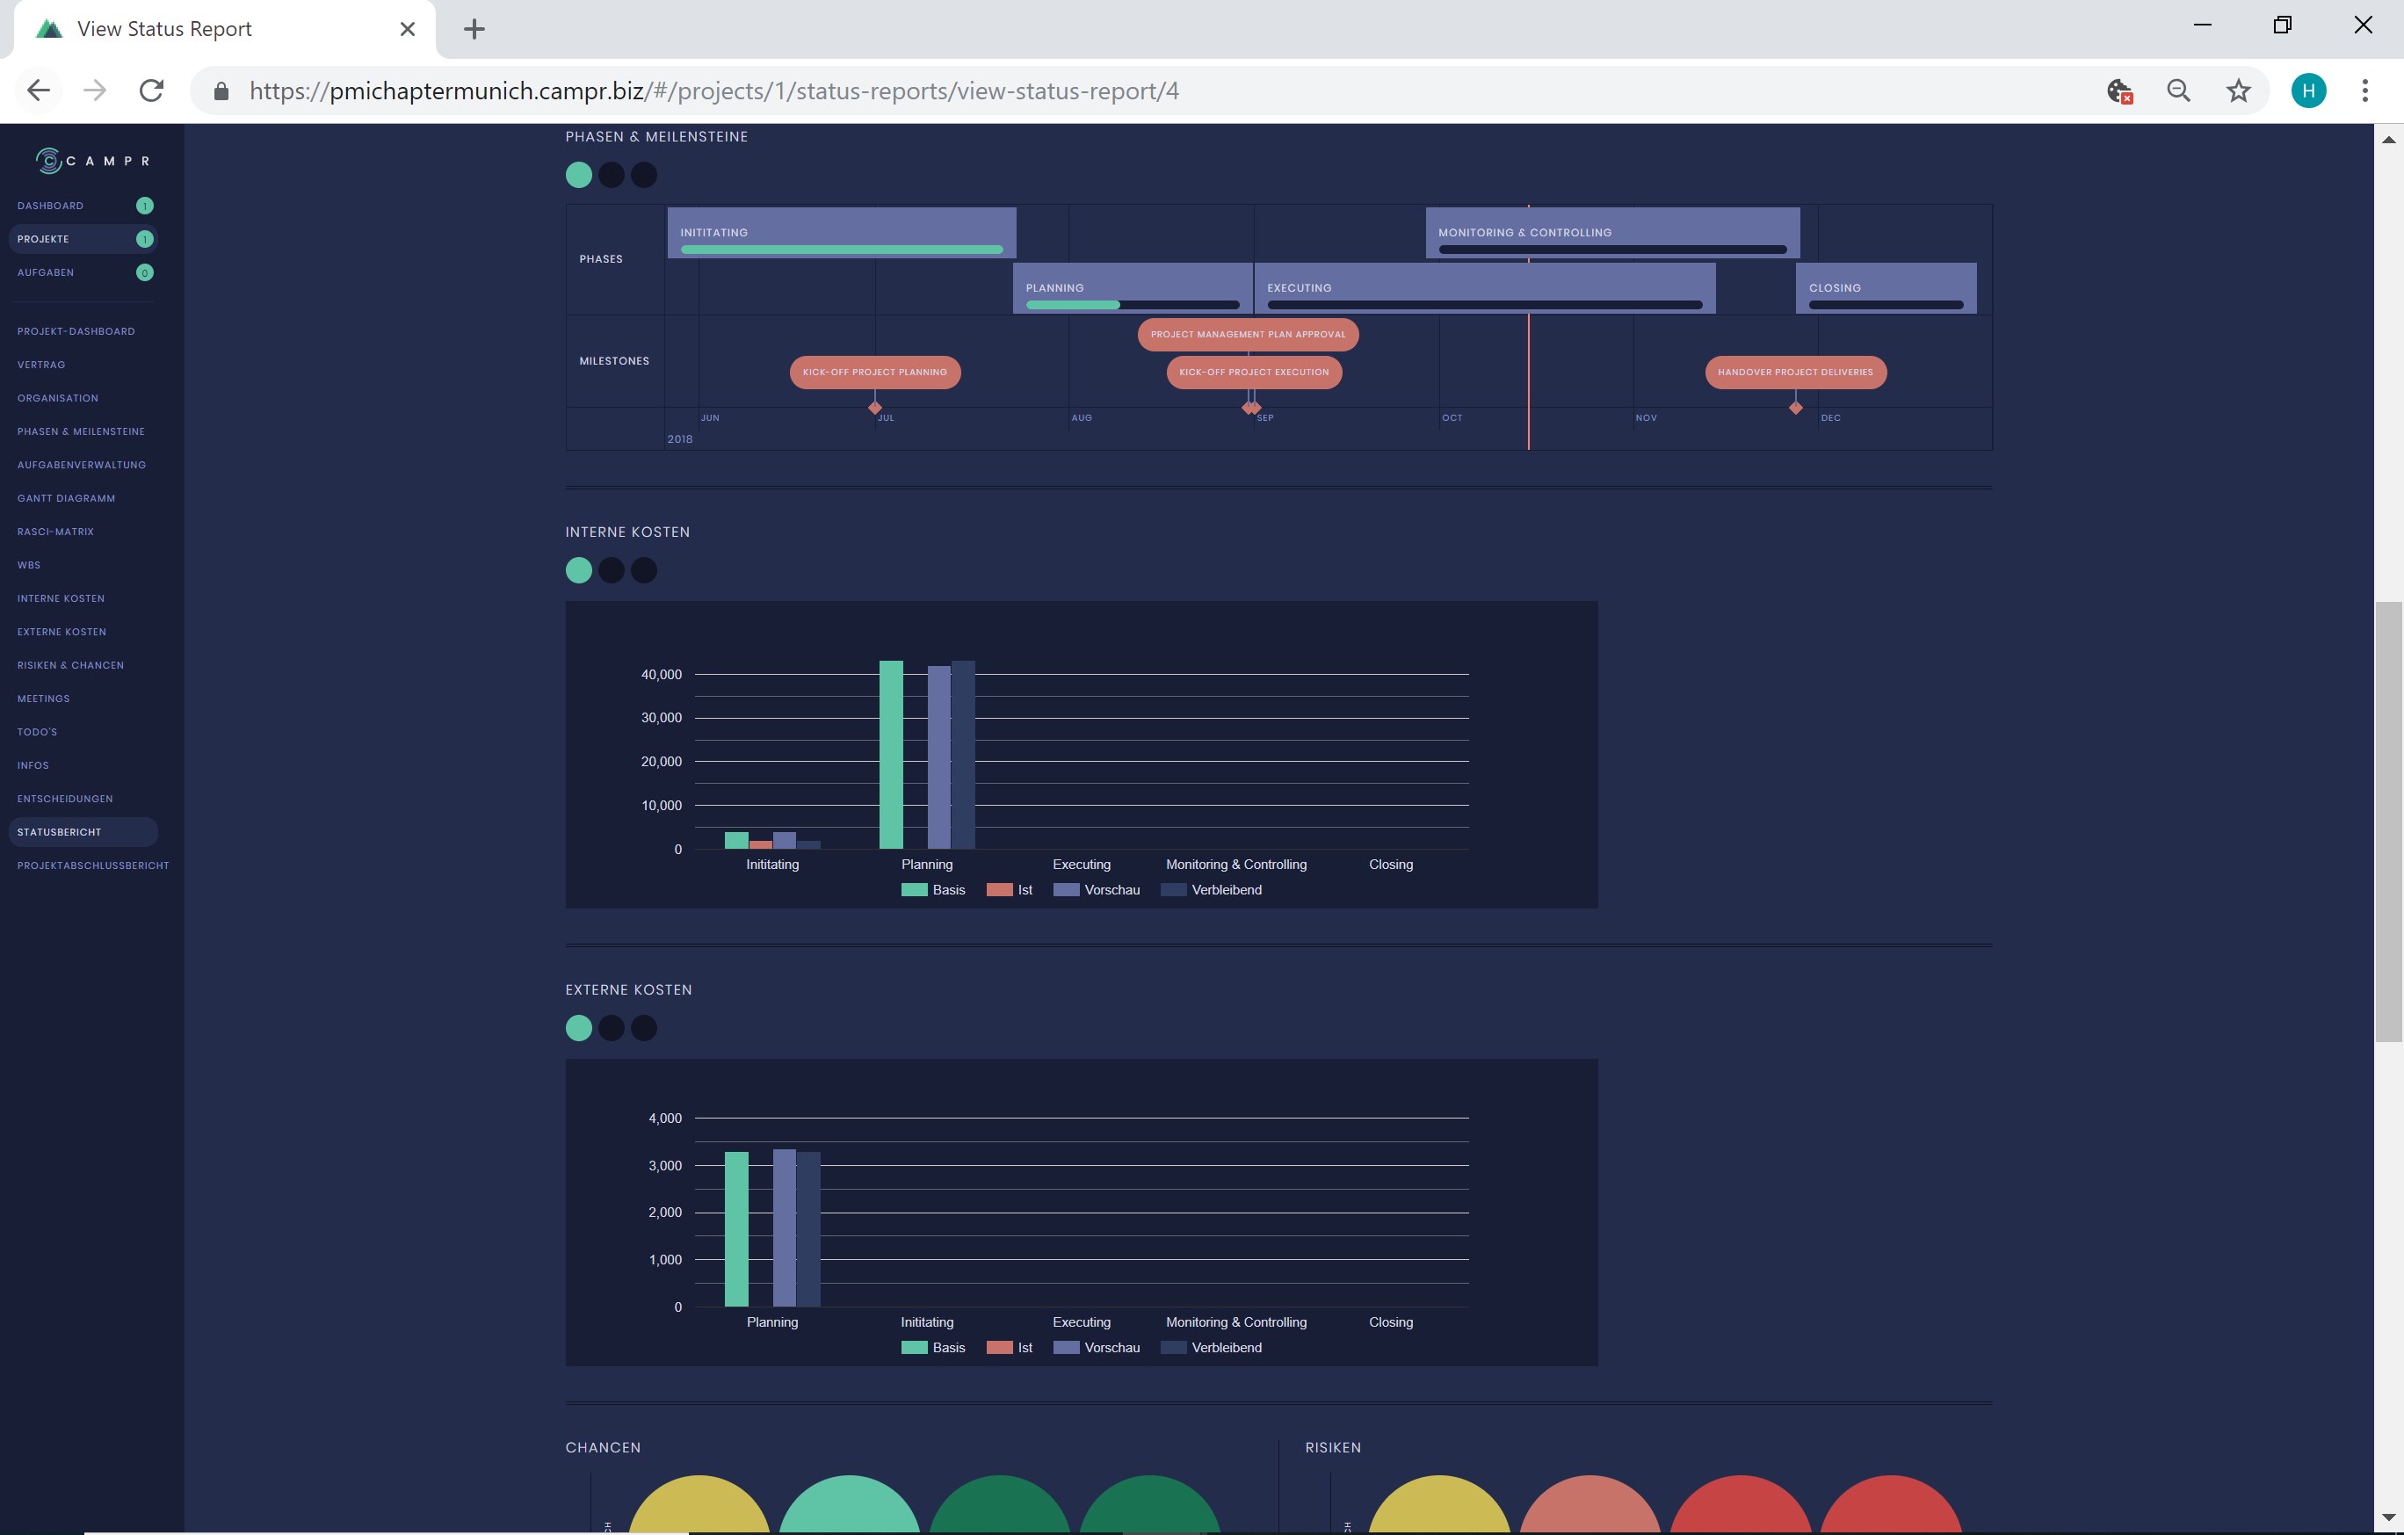Toggle Vorschau legend in Externe Kosten chart

1097,1349
